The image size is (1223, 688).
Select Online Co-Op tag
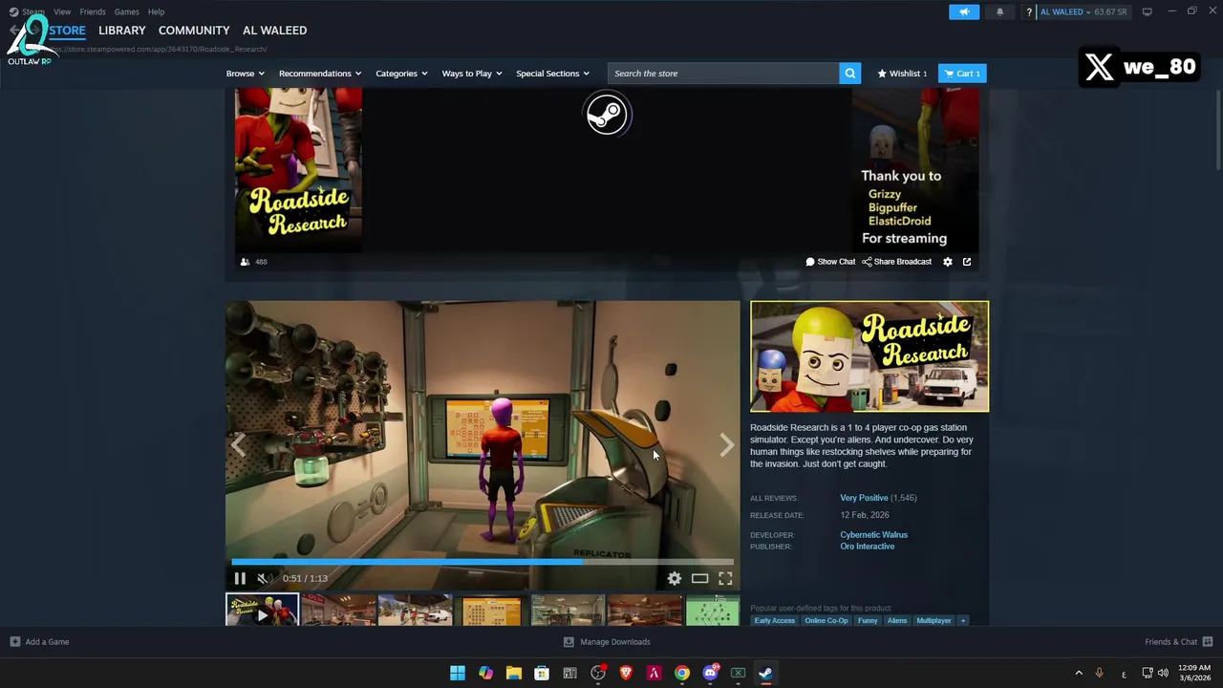coord(826,621)
